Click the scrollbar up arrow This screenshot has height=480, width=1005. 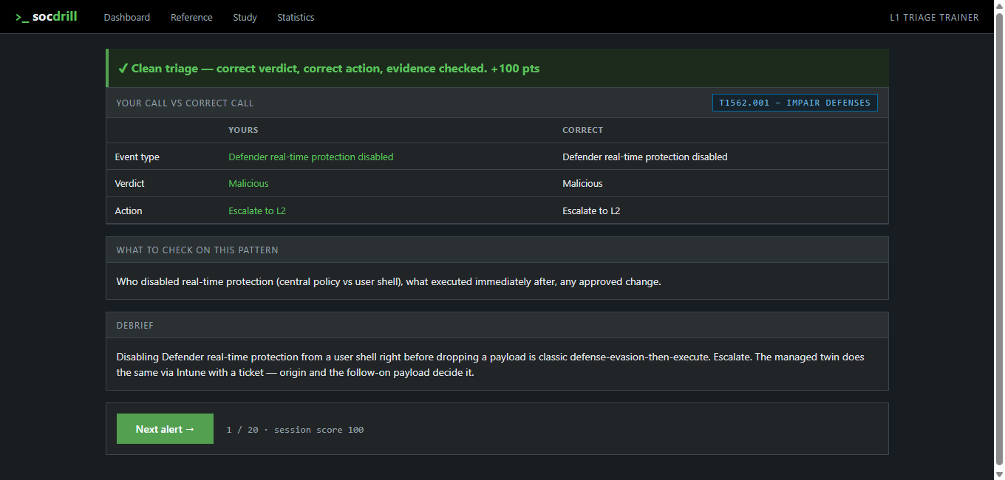pyautogui.click(x=999, y=5)
